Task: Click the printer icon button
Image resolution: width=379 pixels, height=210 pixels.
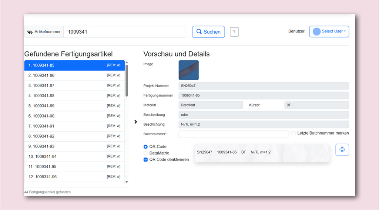Action: (x=342, y=150)
